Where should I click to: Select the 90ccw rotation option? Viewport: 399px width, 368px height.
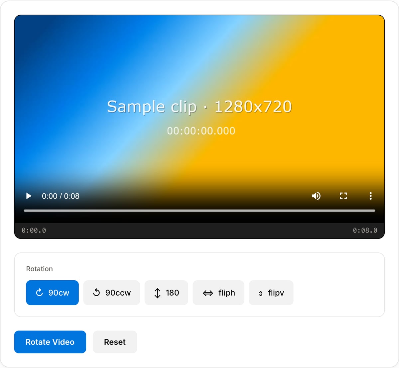point(111,293)
